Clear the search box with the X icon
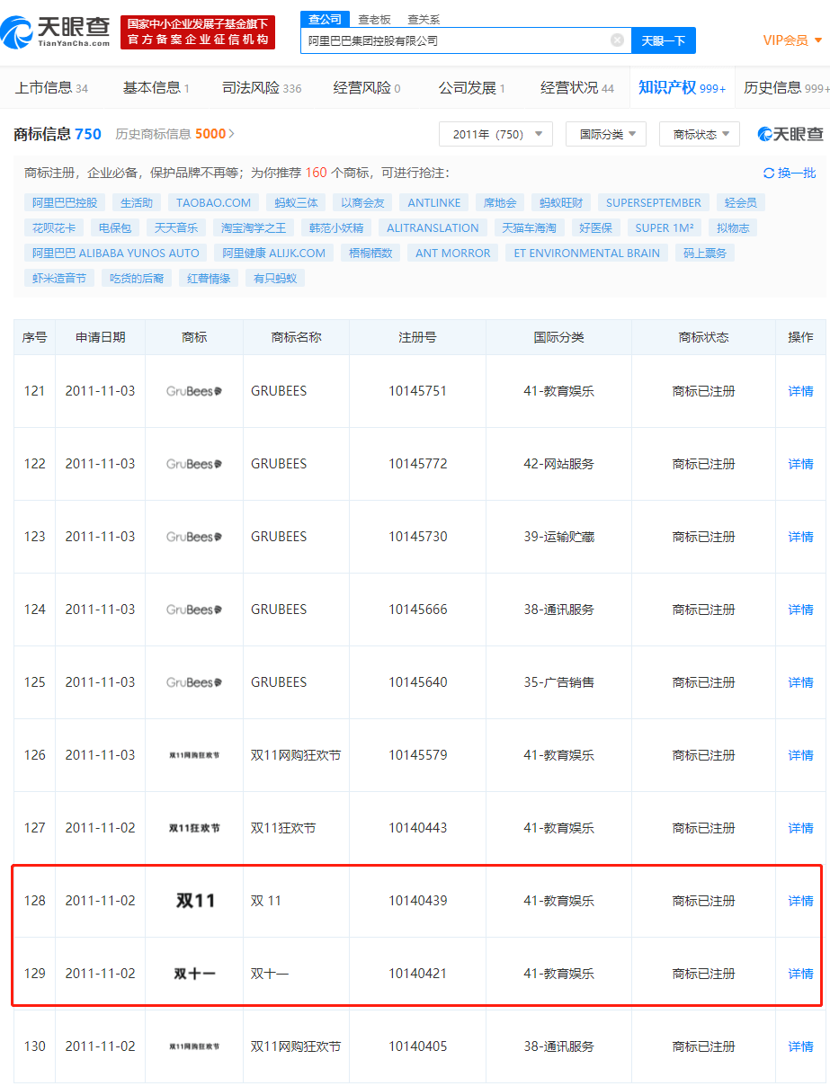This screenshot has width=830, height=1086. click(x=617, y=40)
